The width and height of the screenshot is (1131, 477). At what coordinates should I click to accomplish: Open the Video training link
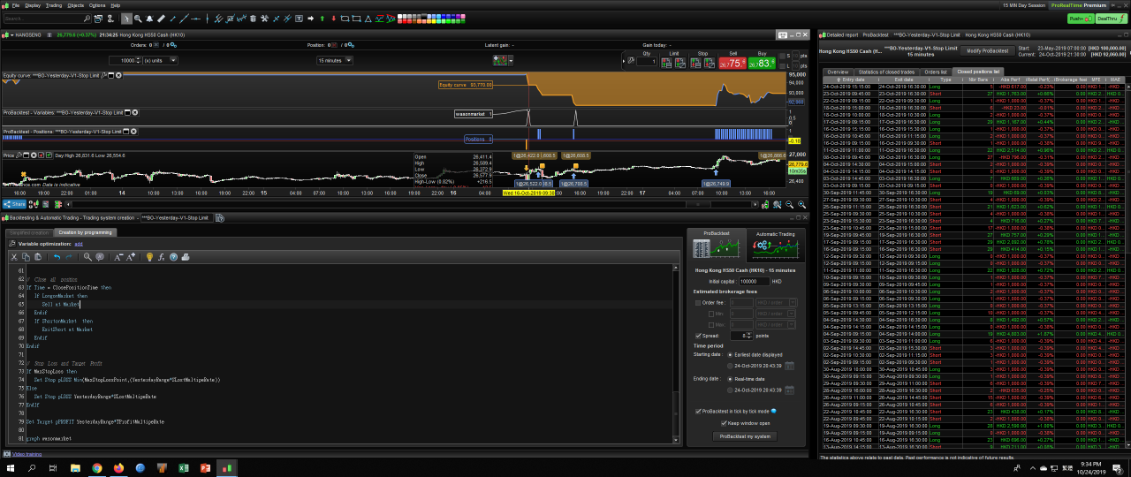tap(27, 454)
